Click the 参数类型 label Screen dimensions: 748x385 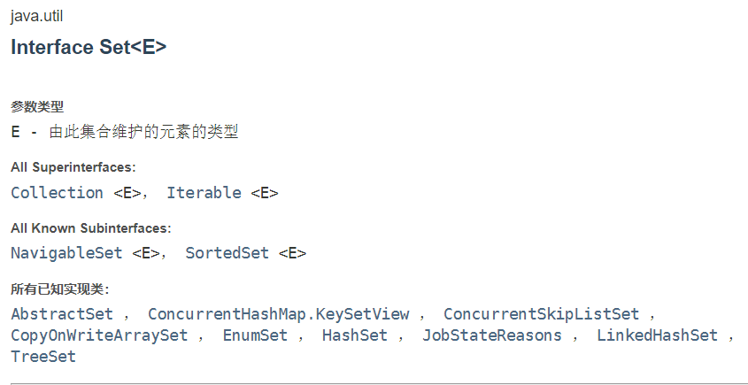click(x=37, y=107)
